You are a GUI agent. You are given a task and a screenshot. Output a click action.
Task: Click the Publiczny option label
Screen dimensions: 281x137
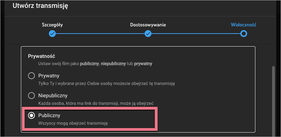pos(49,115)
